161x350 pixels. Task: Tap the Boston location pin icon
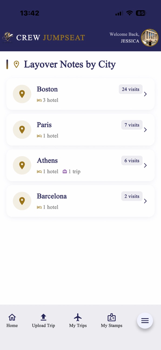coord(22,94)
